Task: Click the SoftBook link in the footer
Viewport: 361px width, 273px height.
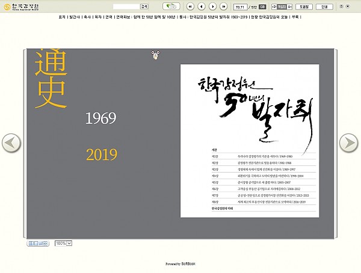Action: pyautogui.click(x=188, y=264)
